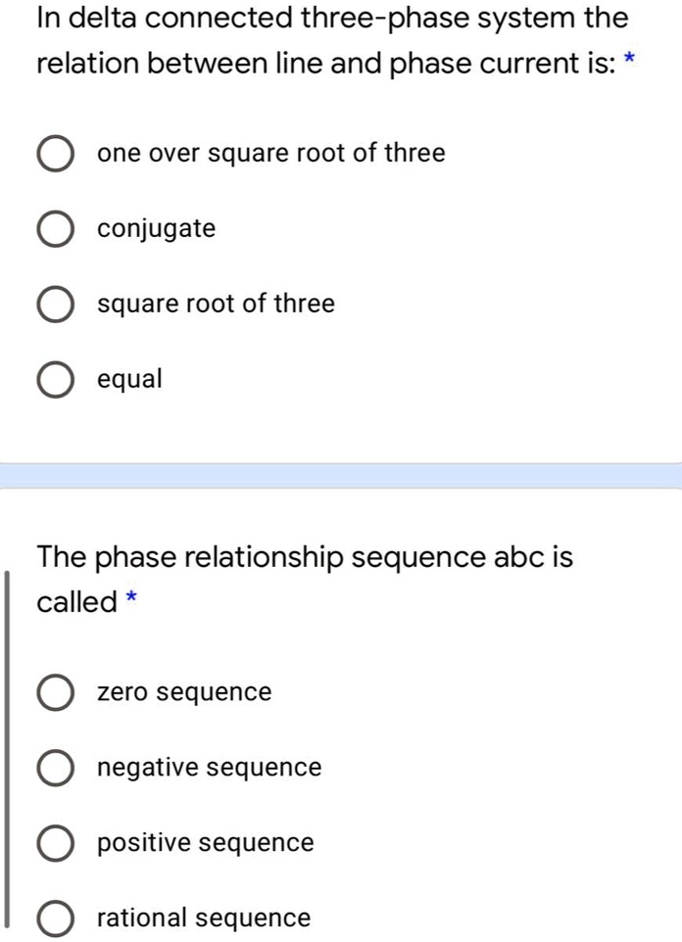Viewport: 682px width, 942px height.
Task: Choose 'negative sequence' for the second question
Action: point(56,768)
